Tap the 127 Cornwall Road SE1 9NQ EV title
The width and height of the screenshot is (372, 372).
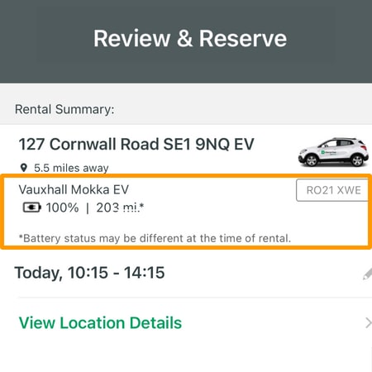(136, 144)
